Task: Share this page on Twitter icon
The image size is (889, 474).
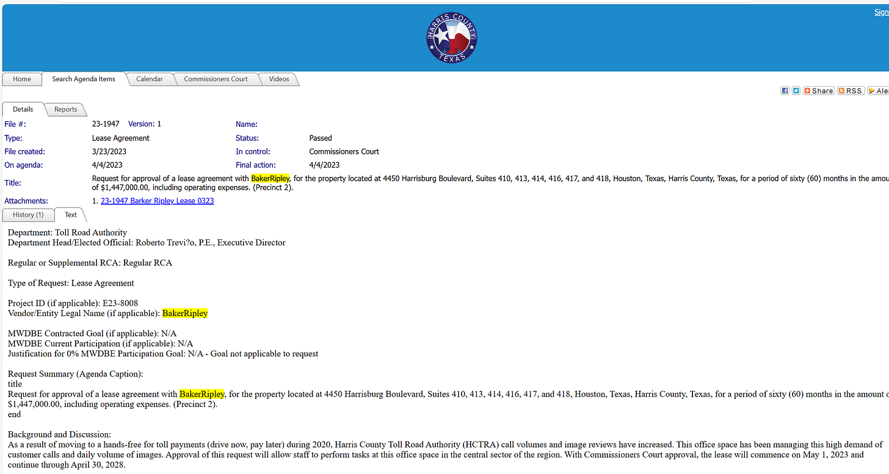Action: click(796, 90)
